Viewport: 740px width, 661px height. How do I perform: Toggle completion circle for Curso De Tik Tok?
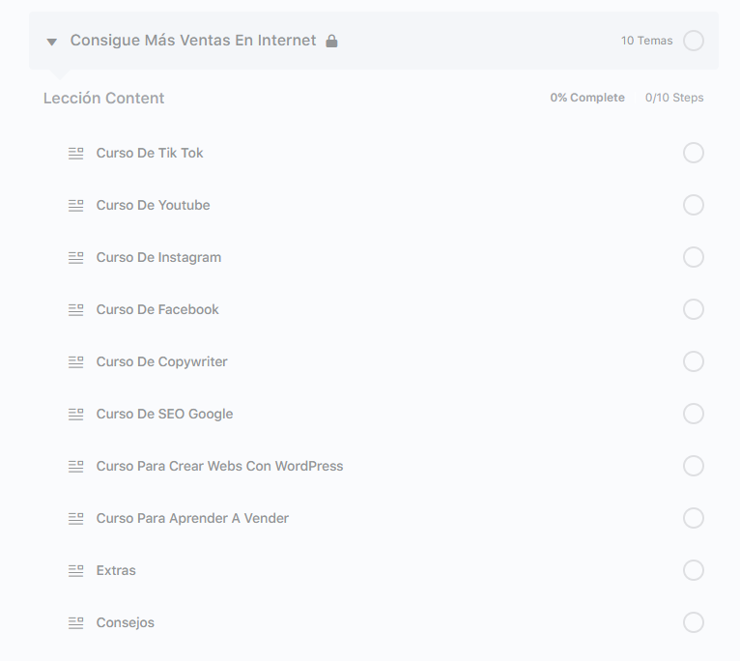point(693,153)
